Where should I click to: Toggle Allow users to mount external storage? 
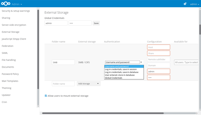[46, 96]
